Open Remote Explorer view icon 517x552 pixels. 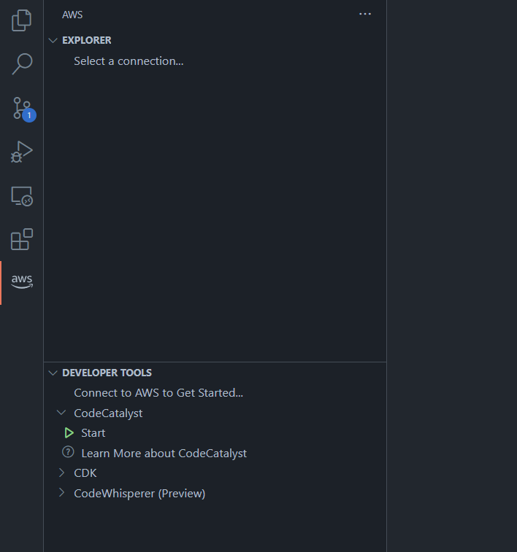[22, 195]
